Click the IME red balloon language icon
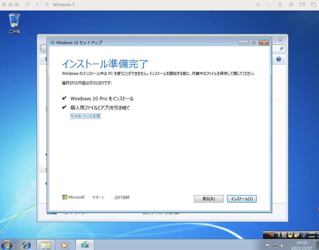 [272, 235]
